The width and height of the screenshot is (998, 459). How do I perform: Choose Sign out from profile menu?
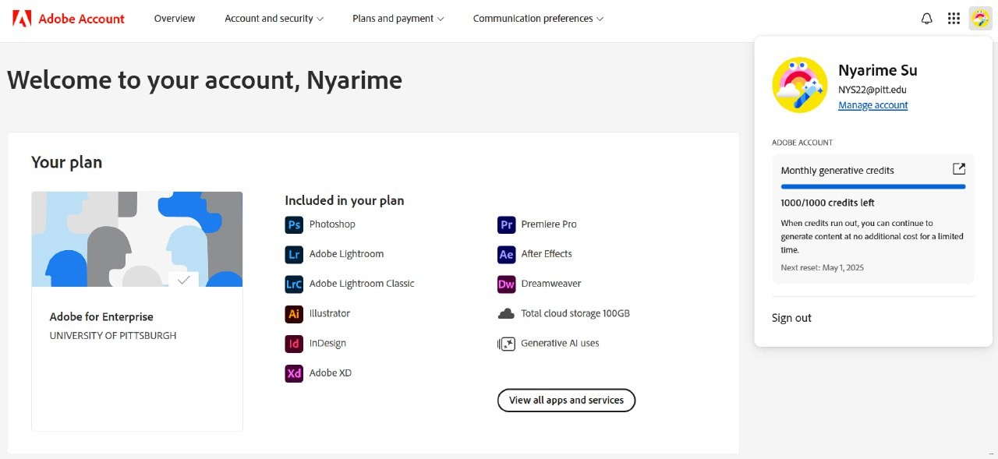(x=791, y=318)
